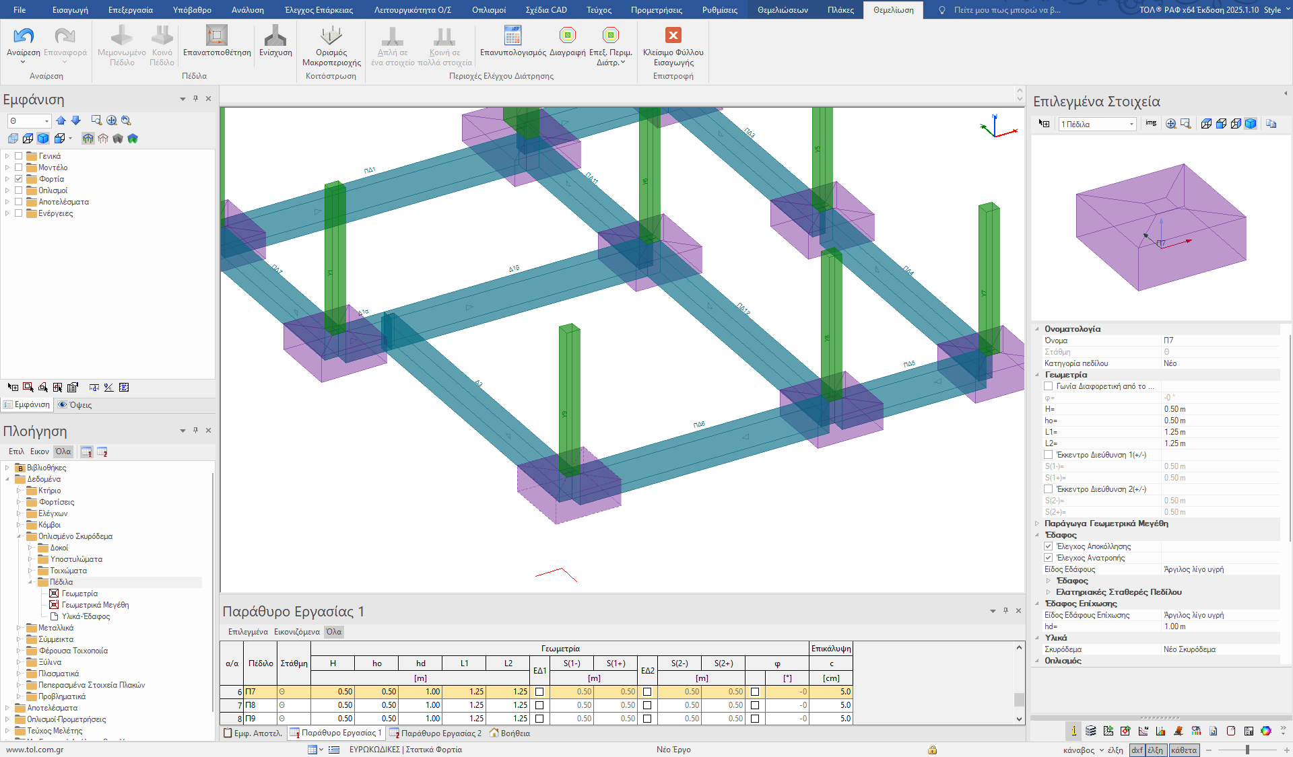Click the img button in selected elements
This screenshot has width=1293, height=757.
1151,123
